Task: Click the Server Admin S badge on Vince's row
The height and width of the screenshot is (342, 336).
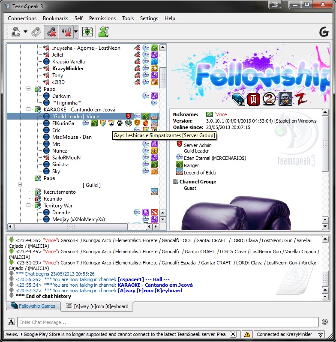Action: coord(129,116)
